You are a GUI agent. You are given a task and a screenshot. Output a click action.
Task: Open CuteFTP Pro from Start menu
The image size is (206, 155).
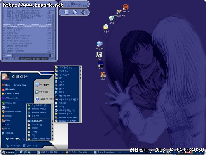[10, 94]
